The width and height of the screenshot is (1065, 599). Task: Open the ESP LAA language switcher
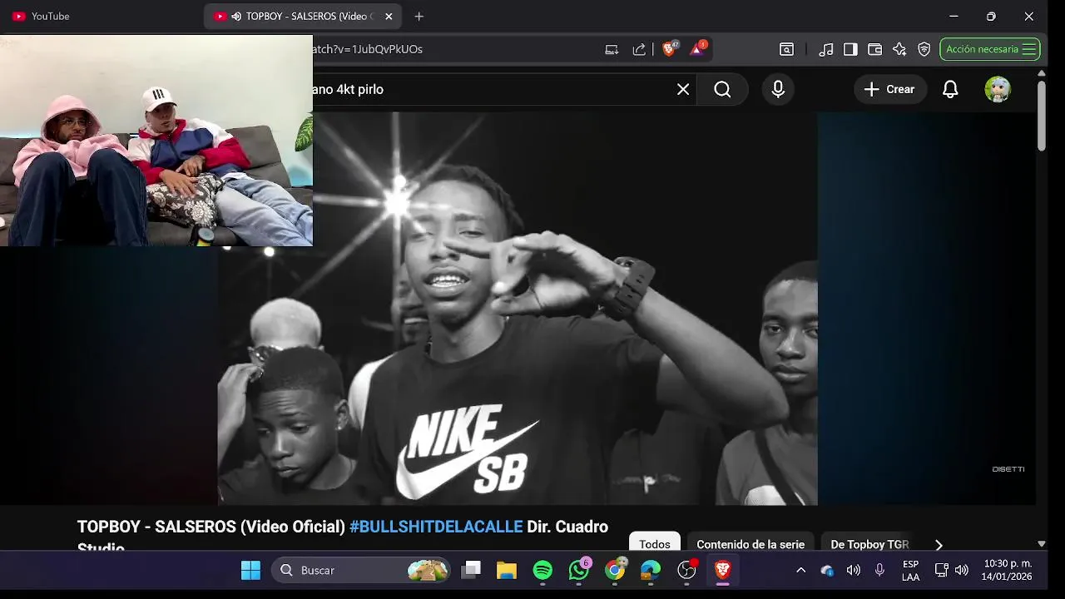910,571
